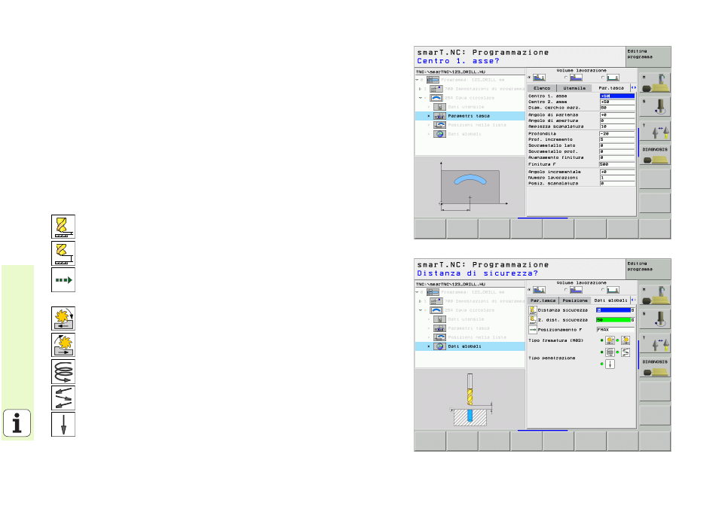This screenshot has width=719, height=506.
Task: Click the helical plunge spiral icon on the page
Action: [63, 372]
